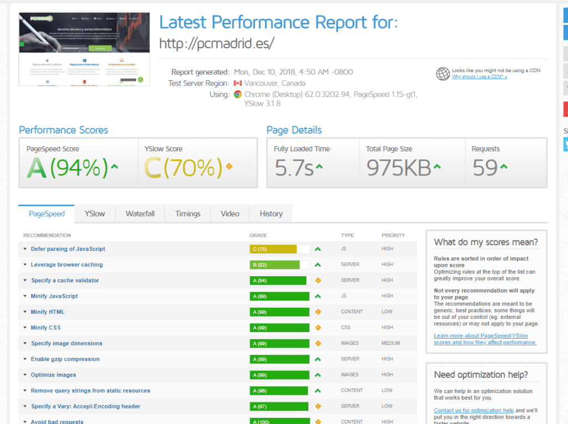568x424 pixels.
Task: Click the C (78) grade bar
Action: pos(273,249)
